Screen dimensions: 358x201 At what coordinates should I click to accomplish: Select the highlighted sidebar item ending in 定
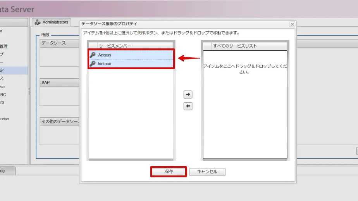tap(12, 70)
